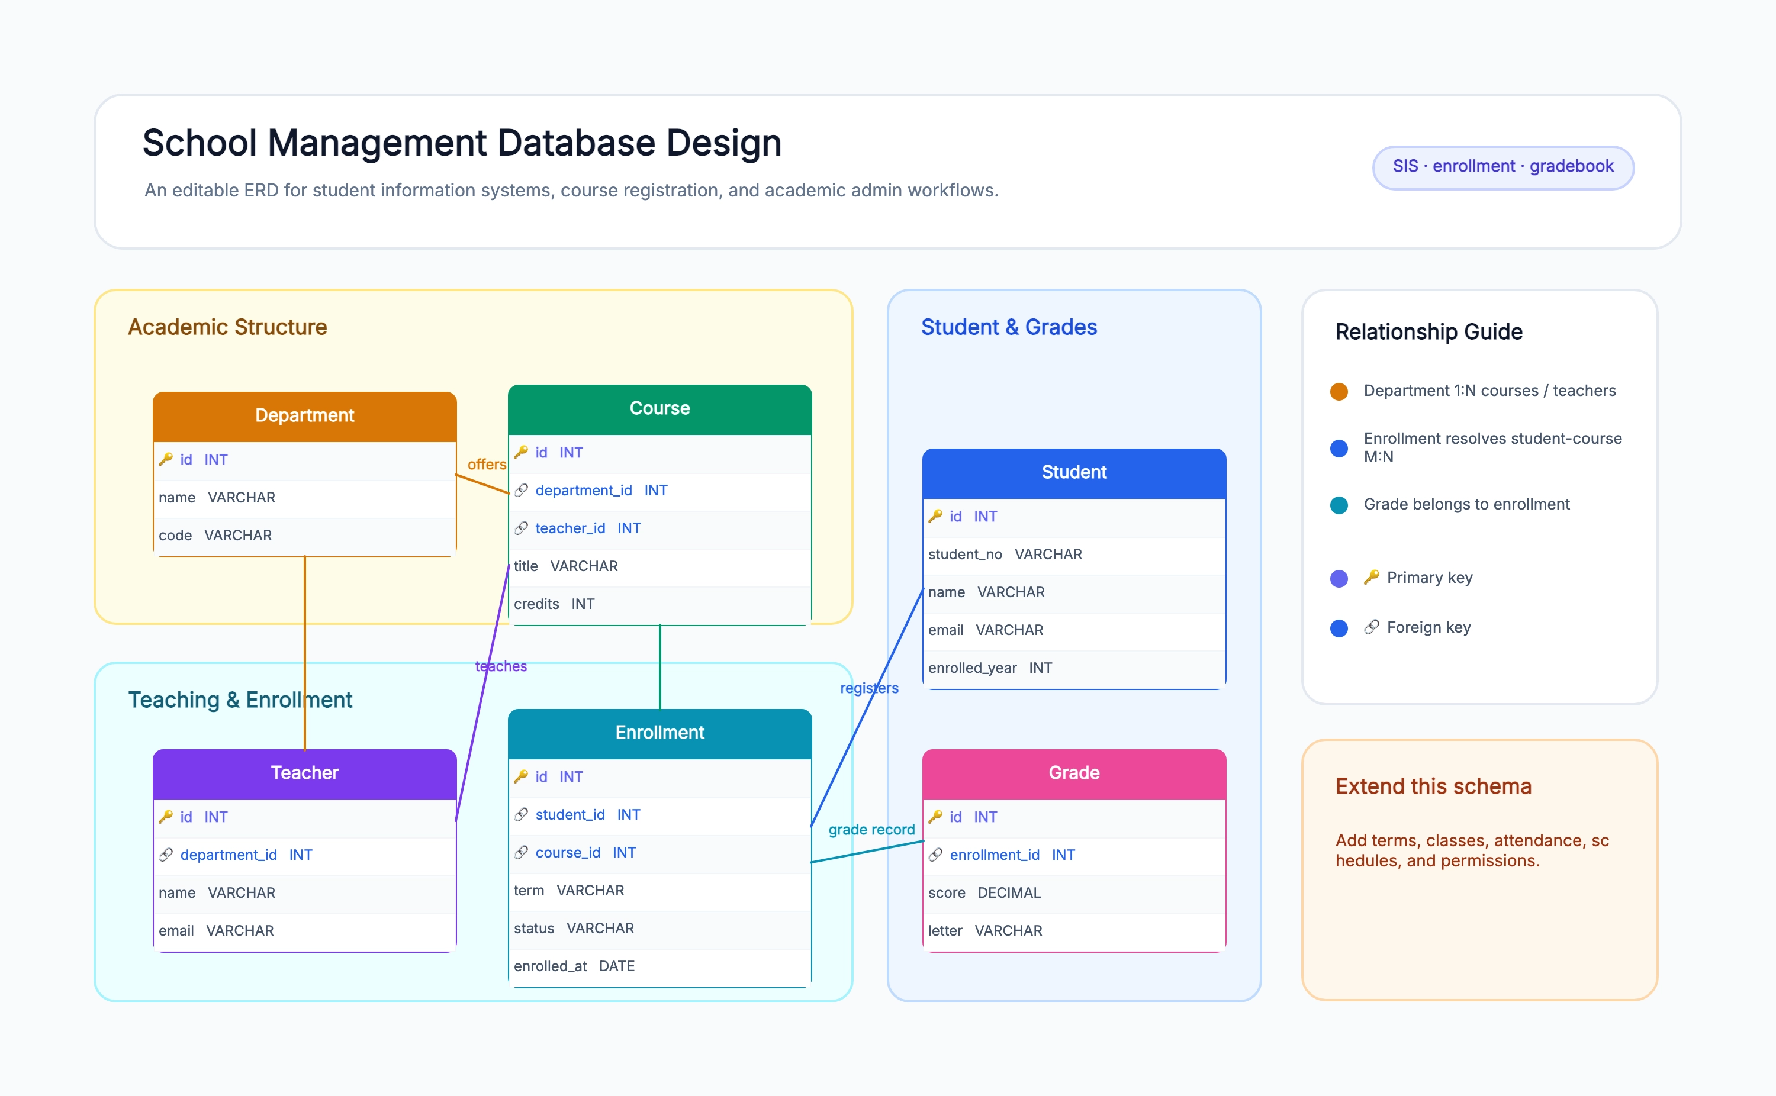Select the Grade table header
This screenshot has height=1096, width=1776.
pyautogui.click(x=1074, y=773)
